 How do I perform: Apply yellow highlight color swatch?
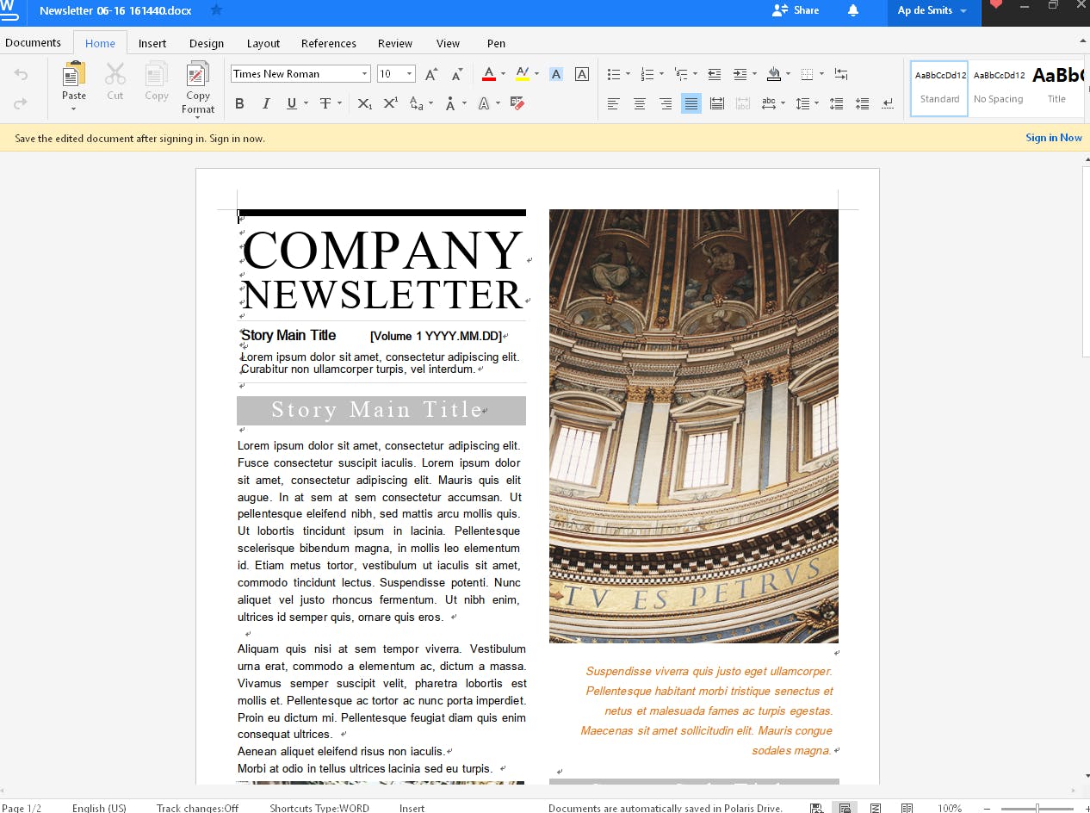click(522, 74)
